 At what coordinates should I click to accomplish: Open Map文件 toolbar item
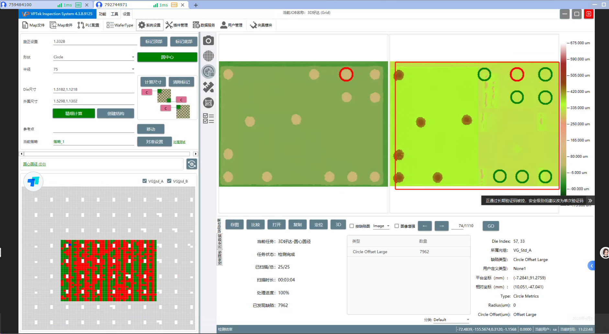coord(34,25)
